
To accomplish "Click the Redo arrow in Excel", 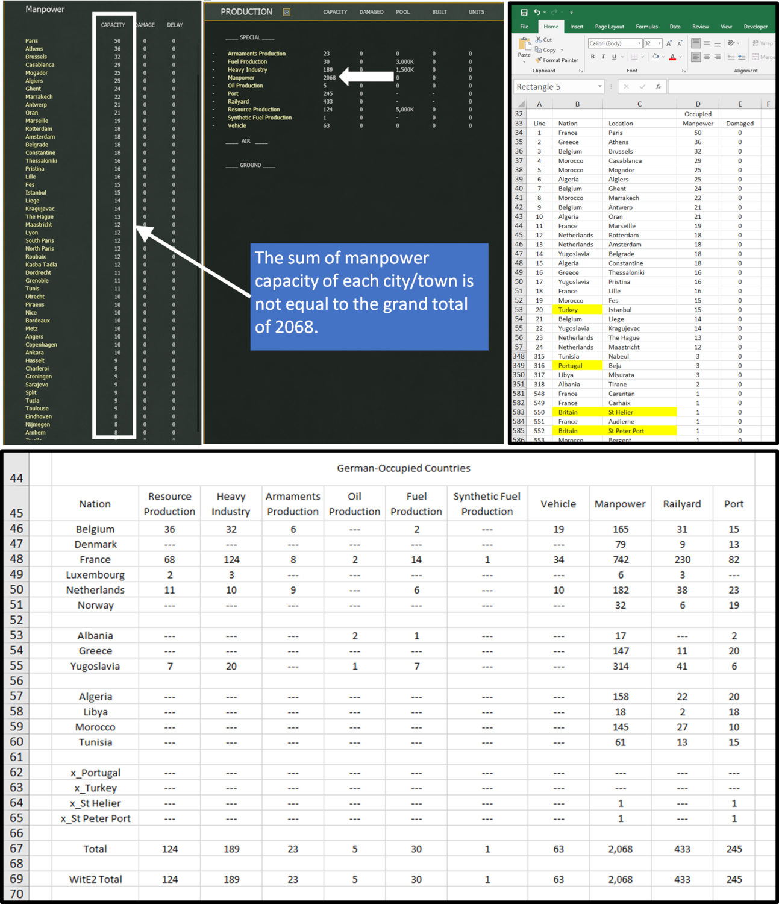I will (554, 12).
